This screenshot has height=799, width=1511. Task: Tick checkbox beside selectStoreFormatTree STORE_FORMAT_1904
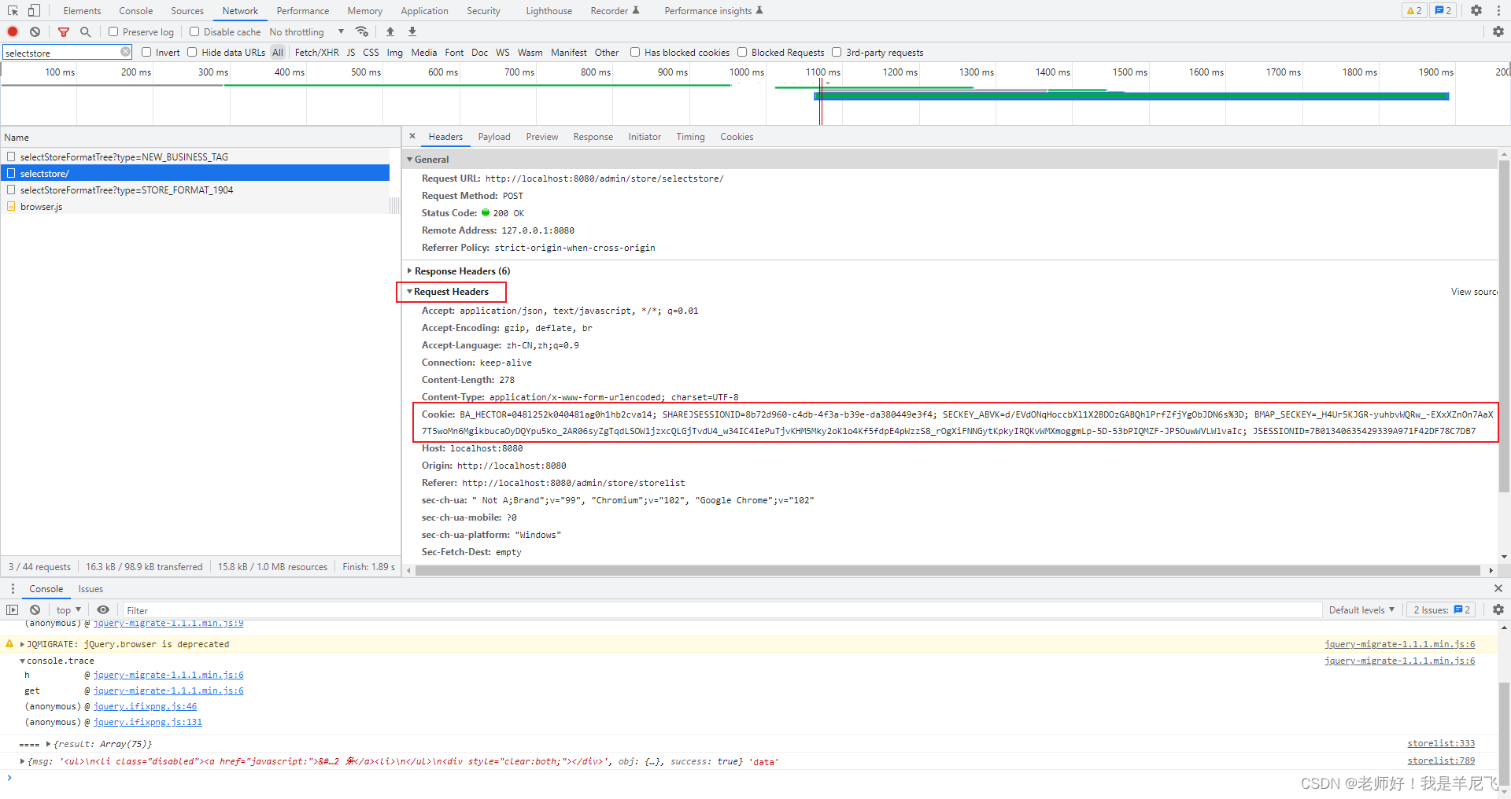[x=11, y=190]
